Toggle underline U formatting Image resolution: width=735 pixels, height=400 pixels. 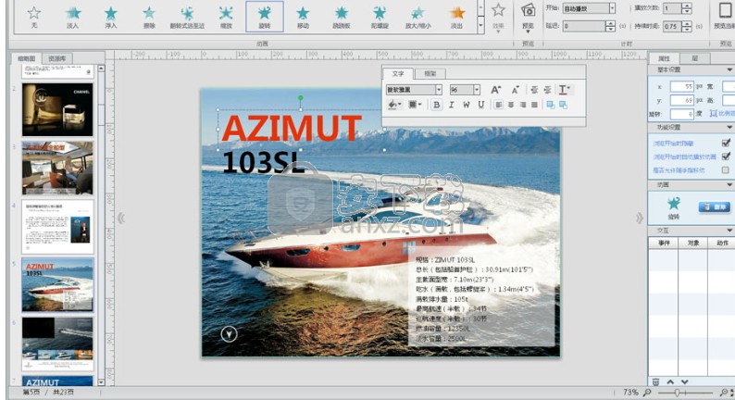click(481, 105)
